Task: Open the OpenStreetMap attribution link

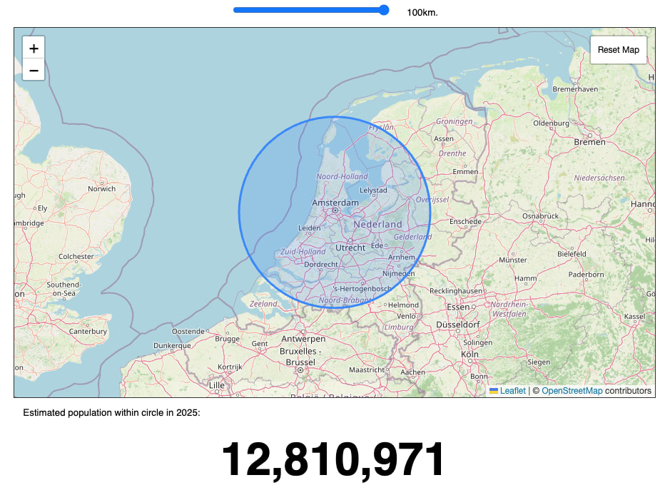Action: (x=572, y=390)
